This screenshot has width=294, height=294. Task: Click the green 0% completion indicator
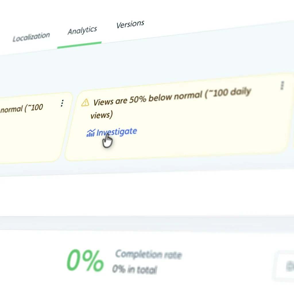click(85, 260)
